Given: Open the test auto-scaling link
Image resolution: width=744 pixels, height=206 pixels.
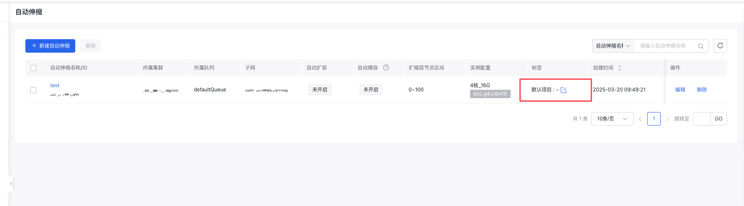Looking at the screenshot, I should coord(55,86).
